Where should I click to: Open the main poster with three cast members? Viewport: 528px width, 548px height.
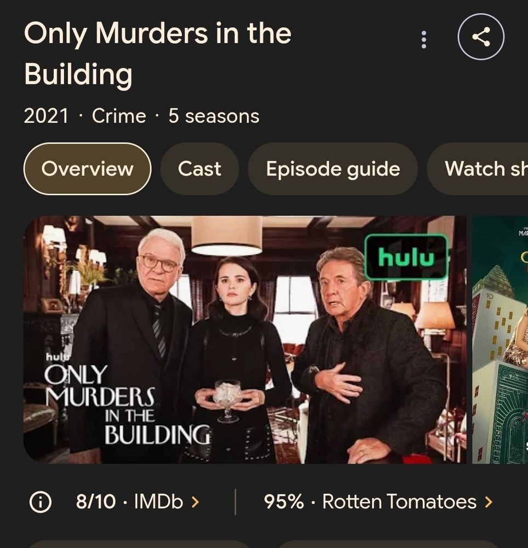click(245, 340)
